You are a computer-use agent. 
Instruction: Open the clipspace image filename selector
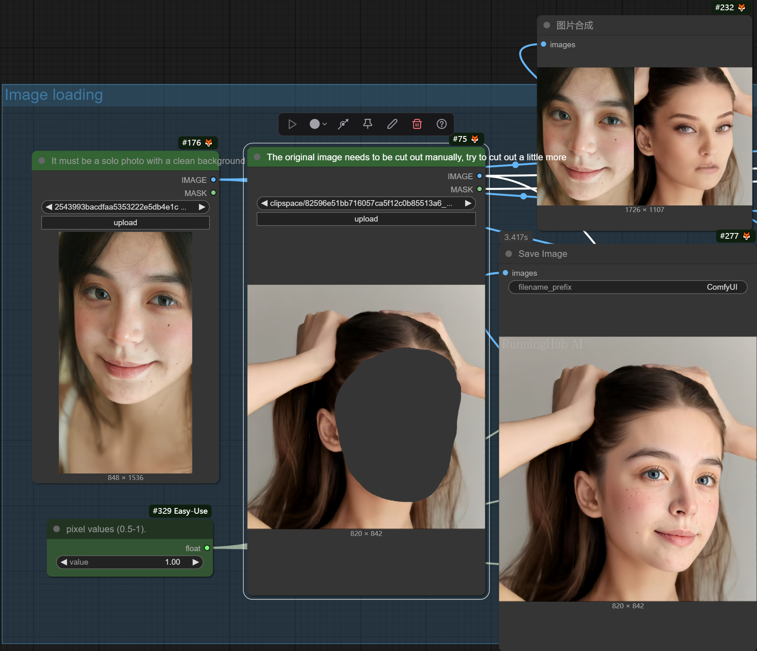click(366, 203)
